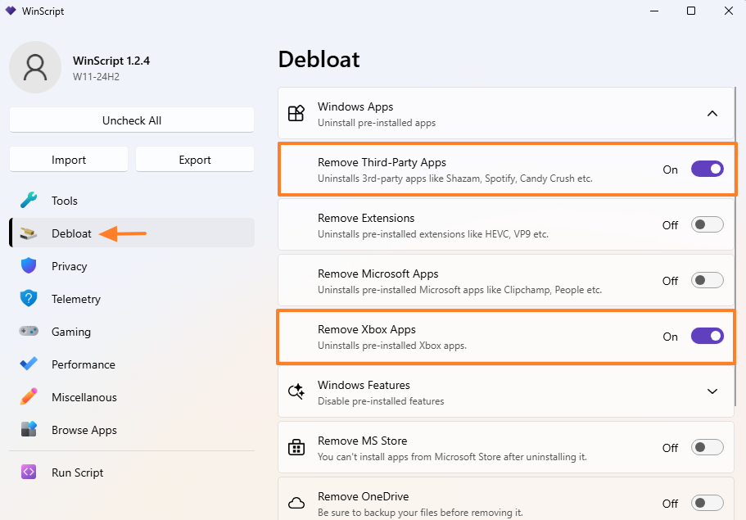Click the Remove OneDrive cloud icon

pyautogui.click(x=296, y=500)
